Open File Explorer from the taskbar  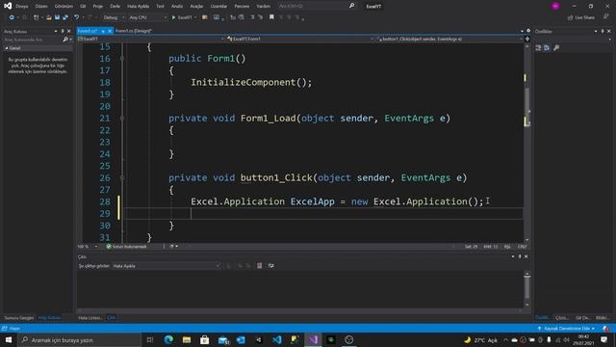pyautogui.click(x=187, y=340)
